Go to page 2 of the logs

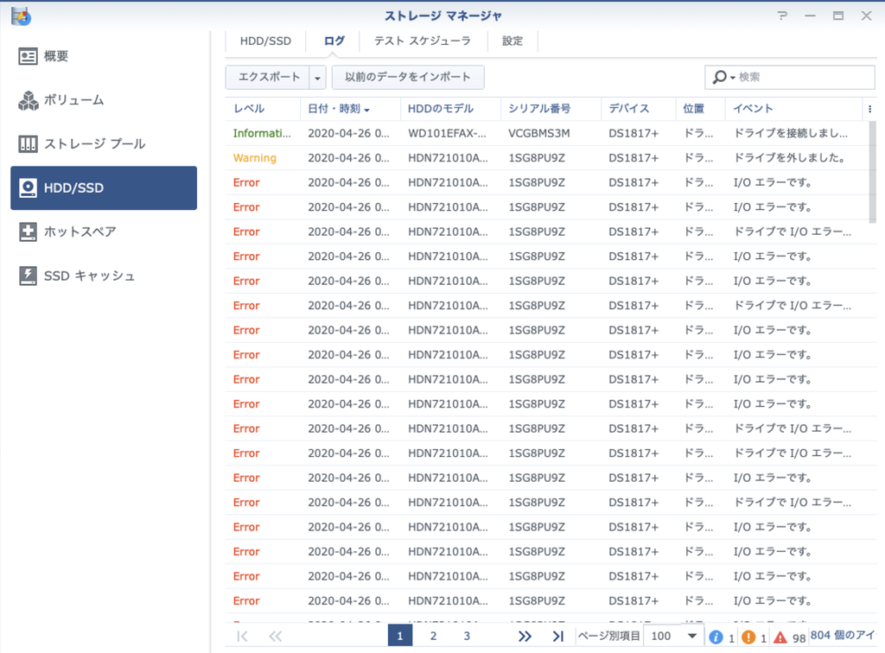(433, 637)
